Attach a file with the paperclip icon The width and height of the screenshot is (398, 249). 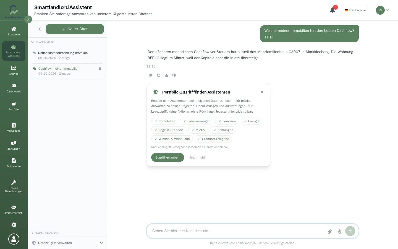click(330, 232)
